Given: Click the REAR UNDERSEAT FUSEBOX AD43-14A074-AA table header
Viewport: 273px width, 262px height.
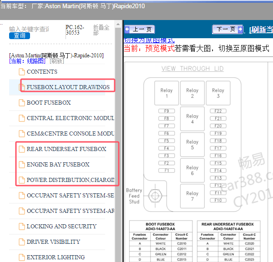Looking at the screenshot, I should [x=228, y=227].
